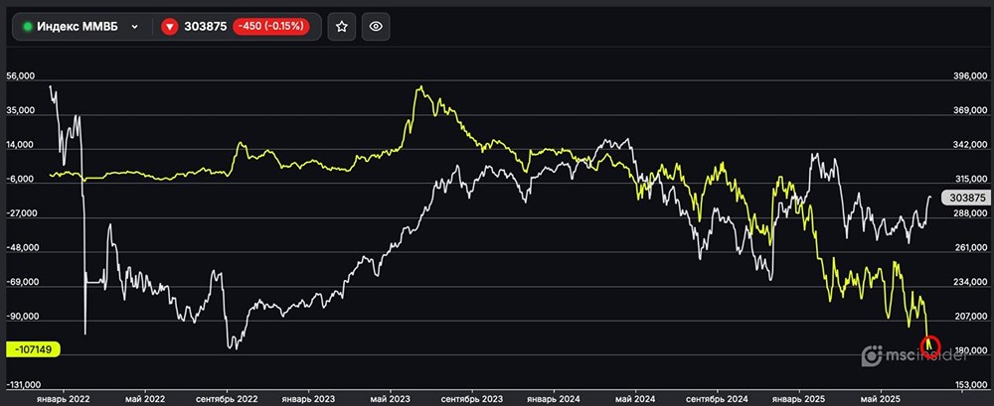Click the left axis label 56,000

tap(20, 76)
